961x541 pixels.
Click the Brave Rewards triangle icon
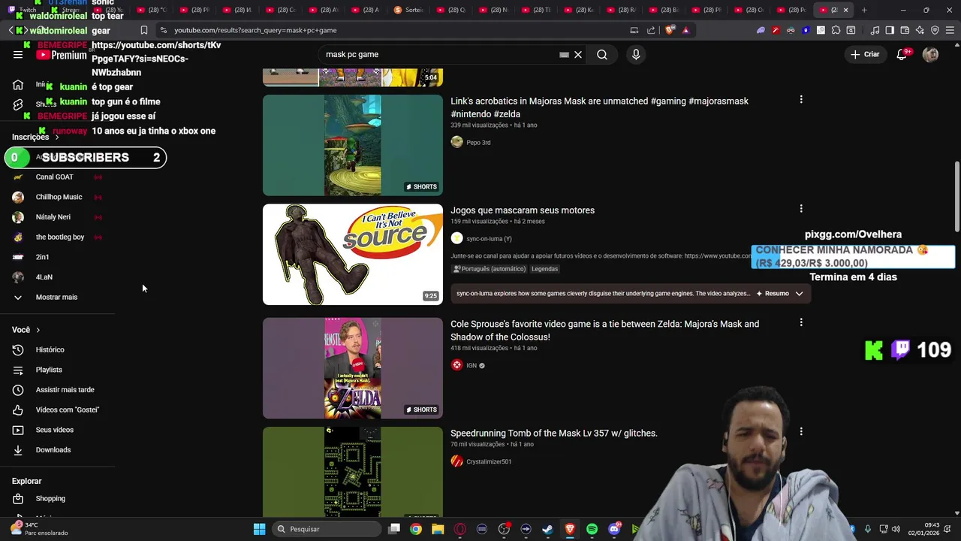(685, 30)
